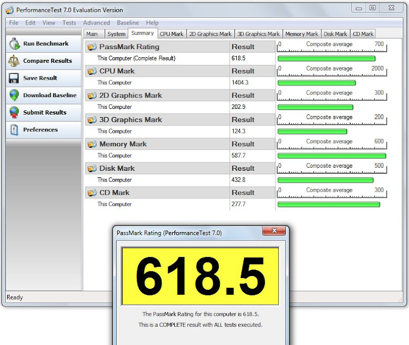Select the Summary tab
409x345 pixels.
tap(143, 33)
